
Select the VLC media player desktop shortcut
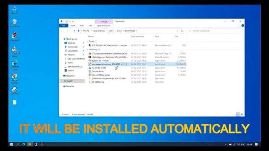tap(15, 51)
